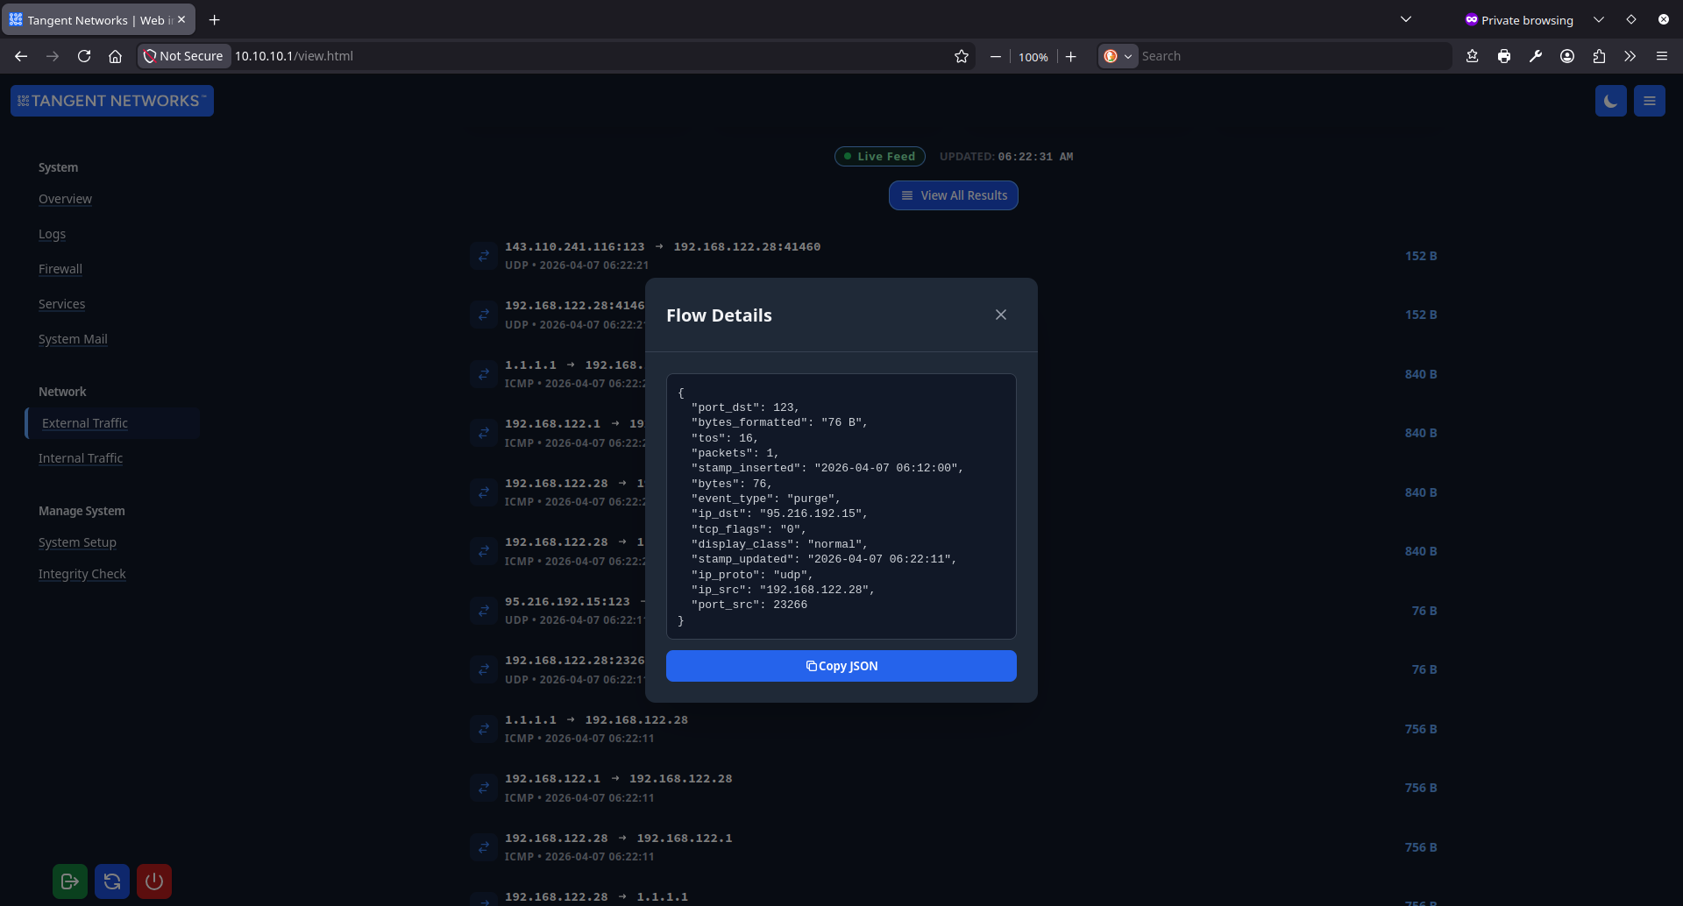Open the Firefox account profile icon

[1566, 55]
